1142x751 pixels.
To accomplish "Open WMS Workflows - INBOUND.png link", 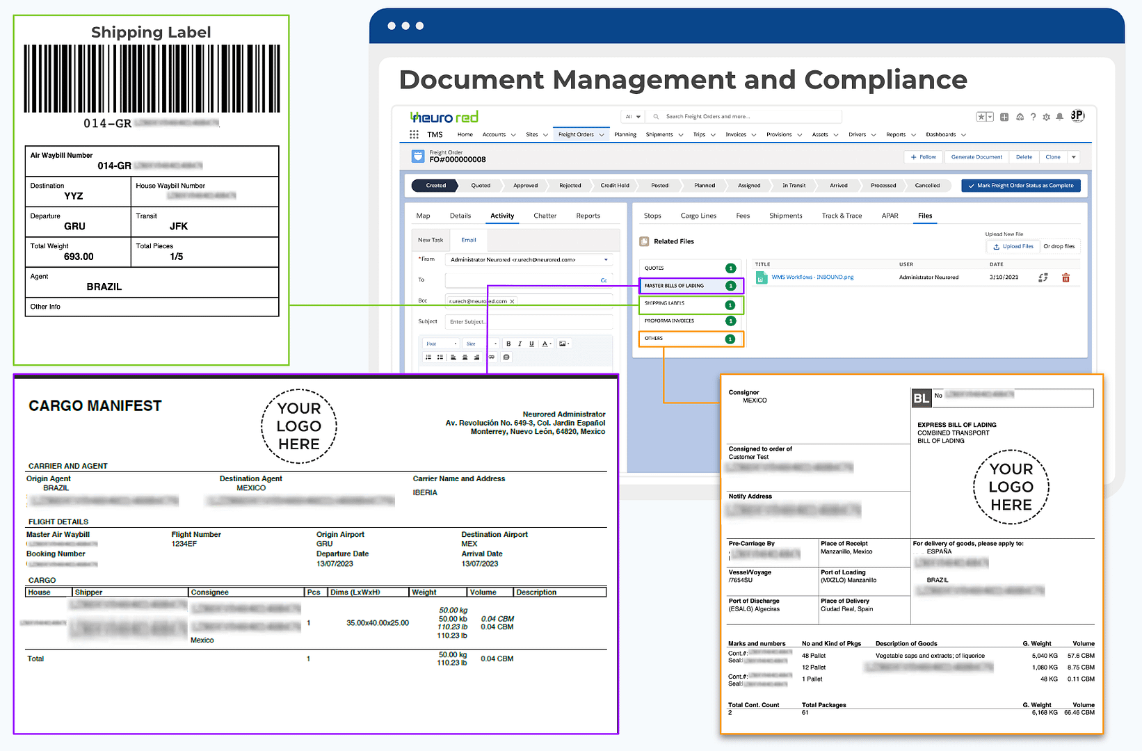I will point(812,277).
